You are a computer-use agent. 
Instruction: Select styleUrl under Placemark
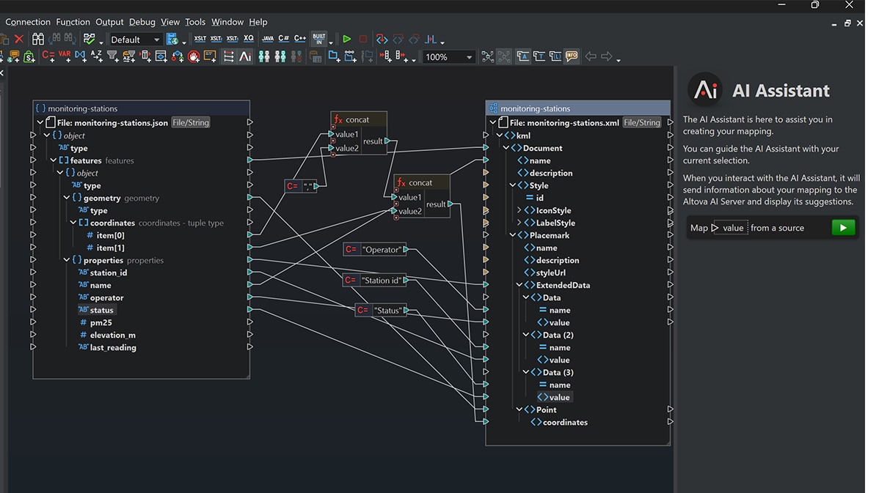pos(550,273)
